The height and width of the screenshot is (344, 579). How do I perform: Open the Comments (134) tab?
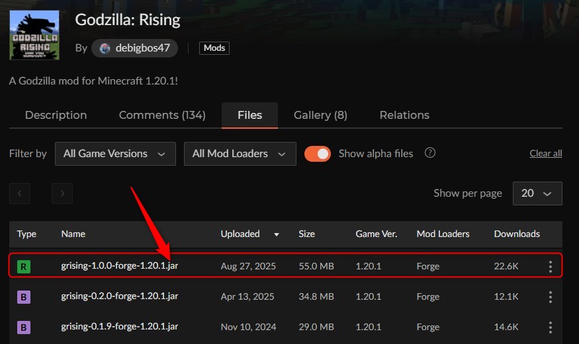162,116
